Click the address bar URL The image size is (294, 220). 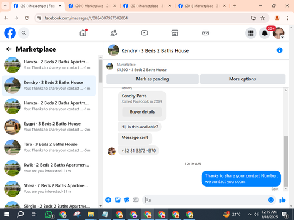coord(86,18)
